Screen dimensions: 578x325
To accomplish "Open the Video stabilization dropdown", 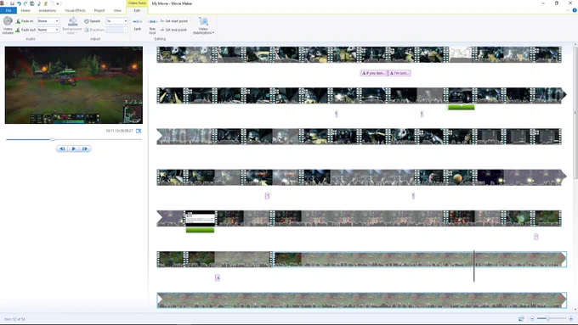I will coord(203,25).
